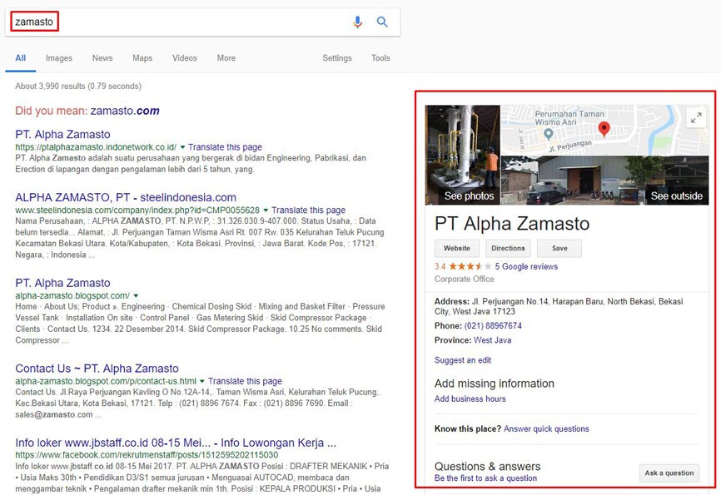The height and width of the screenshot is (495, 721).
Task: Expand the More search categories menu
Action: pos(226,58)
